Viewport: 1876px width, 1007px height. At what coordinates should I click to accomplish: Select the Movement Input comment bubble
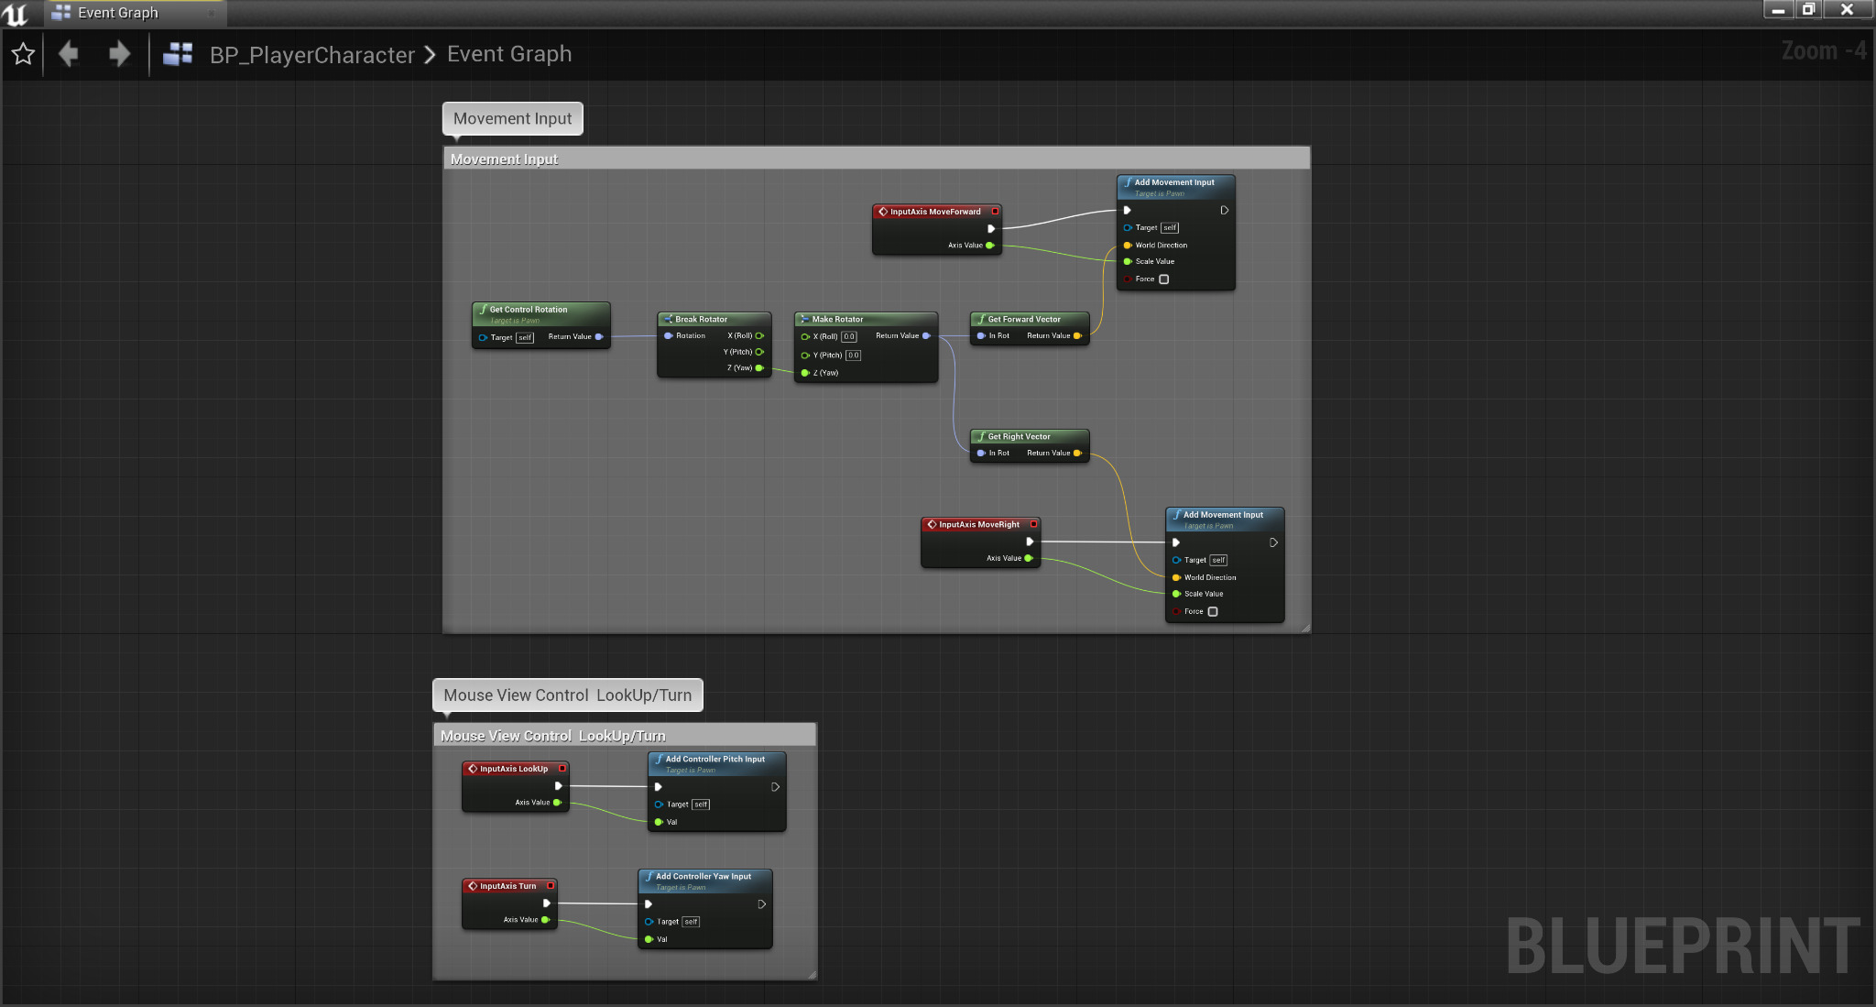pyautogui.click(x=512, y=119)
